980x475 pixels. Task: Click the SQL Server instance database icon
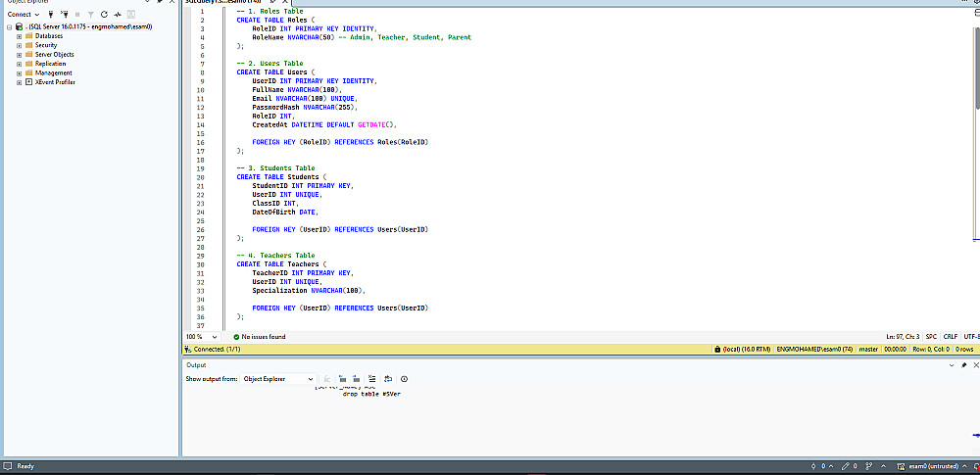(19, 26)
